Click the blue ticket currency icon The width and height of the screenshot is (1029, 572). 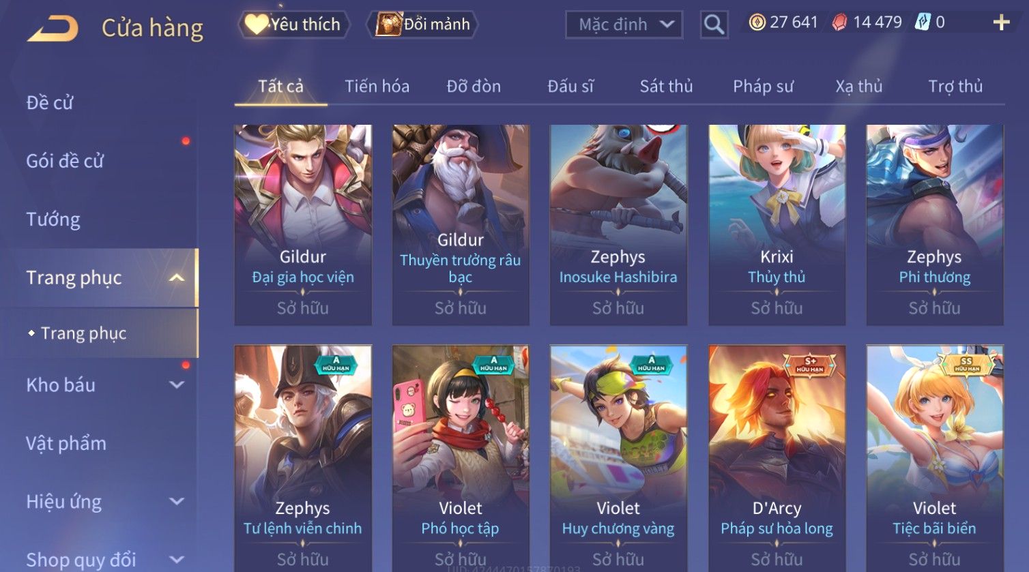922,22
